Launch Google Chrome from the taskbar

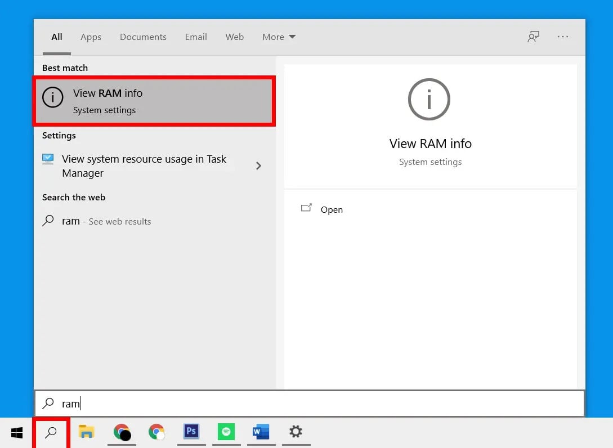(157, 433)
